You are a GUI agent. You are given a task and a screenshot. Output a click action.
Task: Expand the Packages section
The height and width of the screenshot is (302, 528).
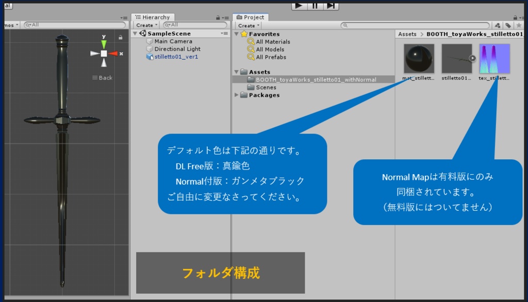click(237, 95)
